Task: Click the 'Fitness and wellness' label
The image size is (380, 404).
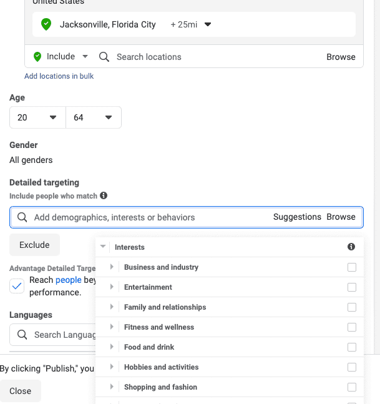Action: (159, 327)
